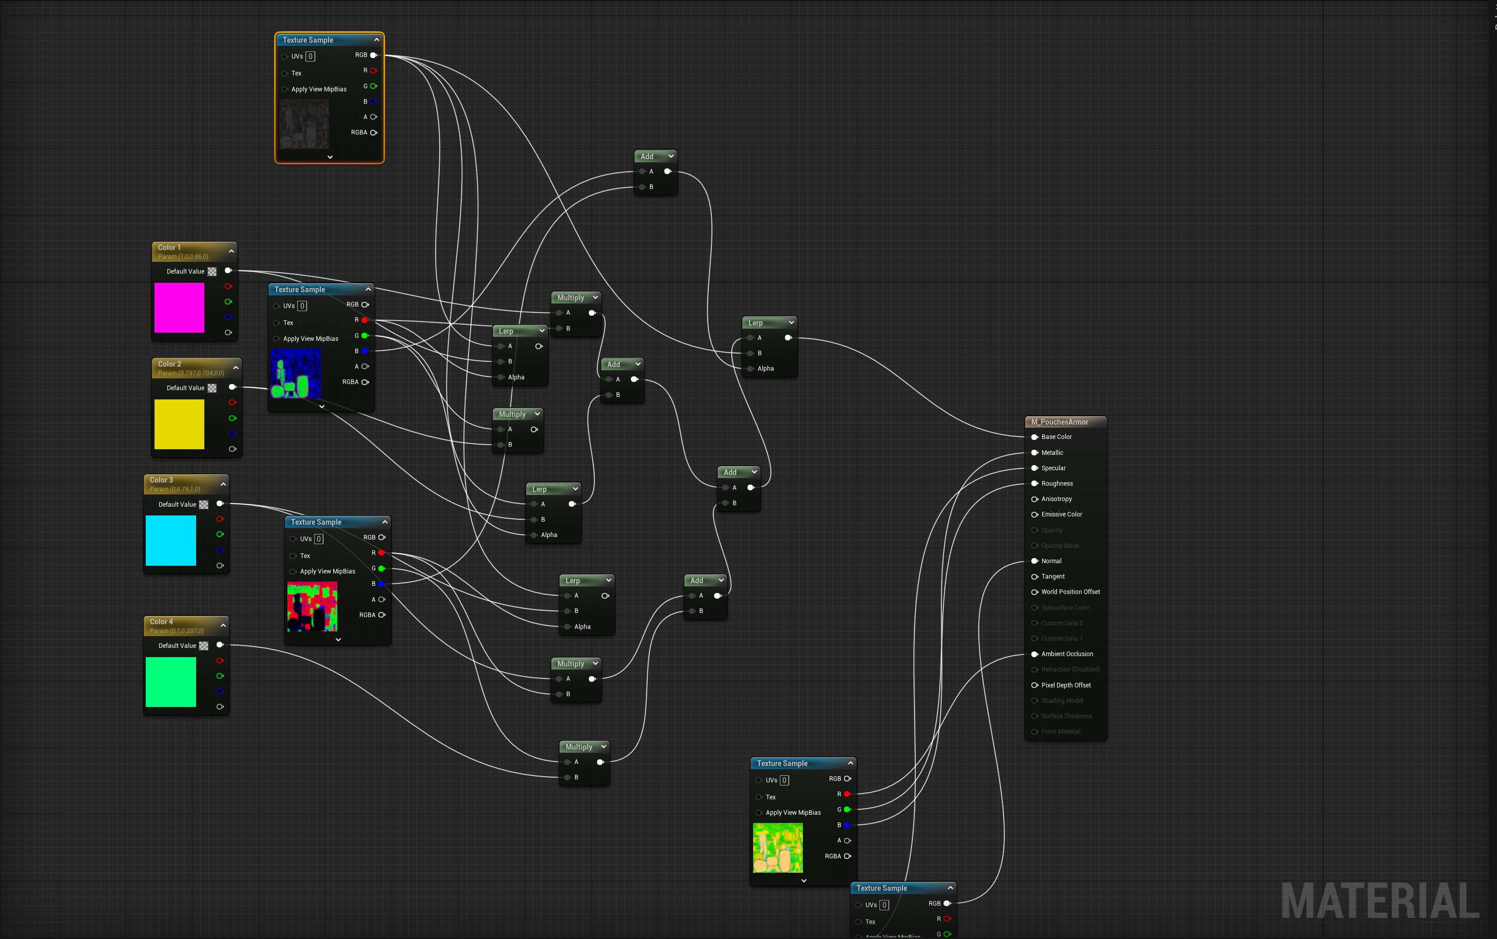Open dropdown arrow on the top Add node
1497x939 pixels.
click(670, 157)
